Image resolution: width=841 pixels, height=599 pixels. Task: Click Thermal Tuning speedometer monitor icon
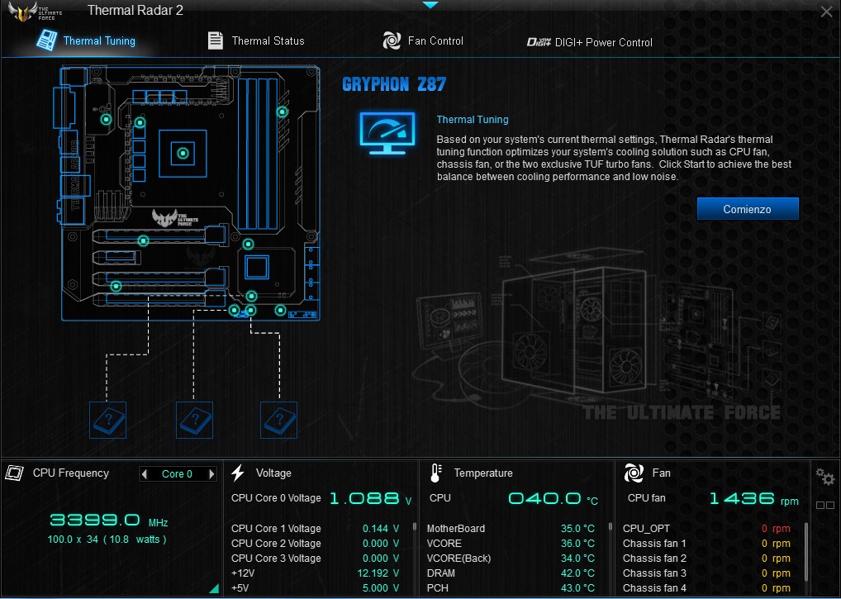387,134
